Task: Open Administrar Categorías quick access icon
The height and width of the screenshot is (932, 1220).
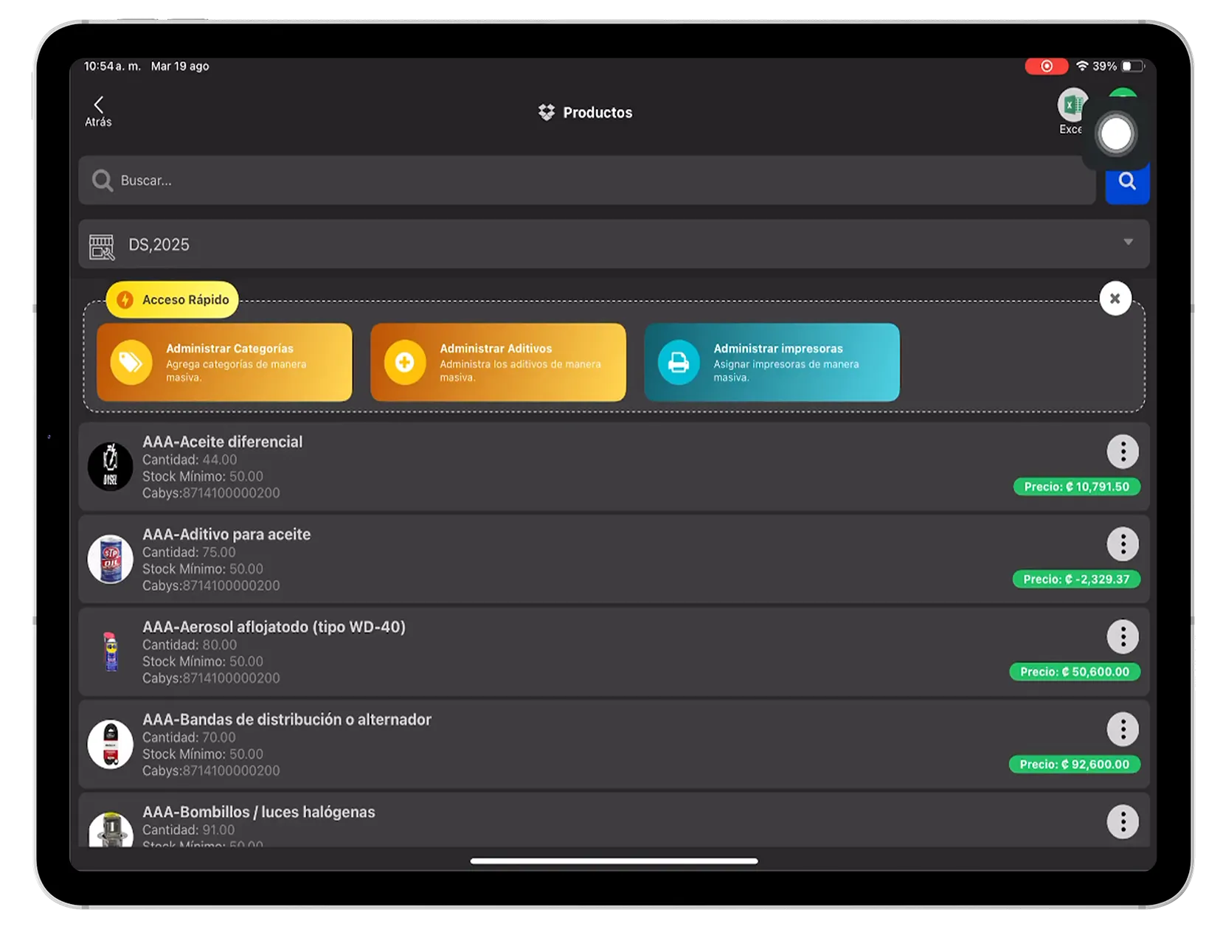Action: pyautogui.click(x=131, y=362)
